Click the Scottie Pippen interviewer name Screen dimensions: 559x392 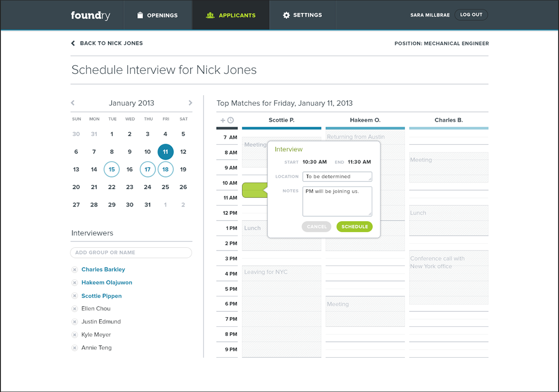click(102, 296)
